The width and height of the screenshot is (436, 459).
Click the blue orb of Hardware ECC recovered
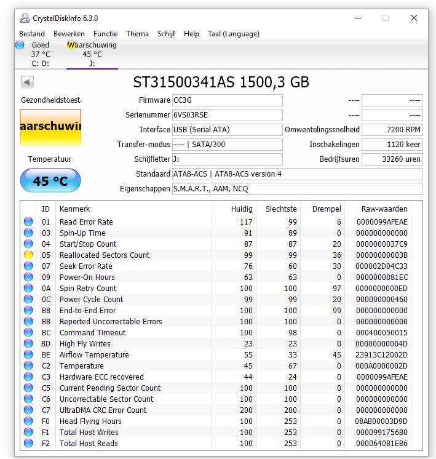click(x=28, y=377)
